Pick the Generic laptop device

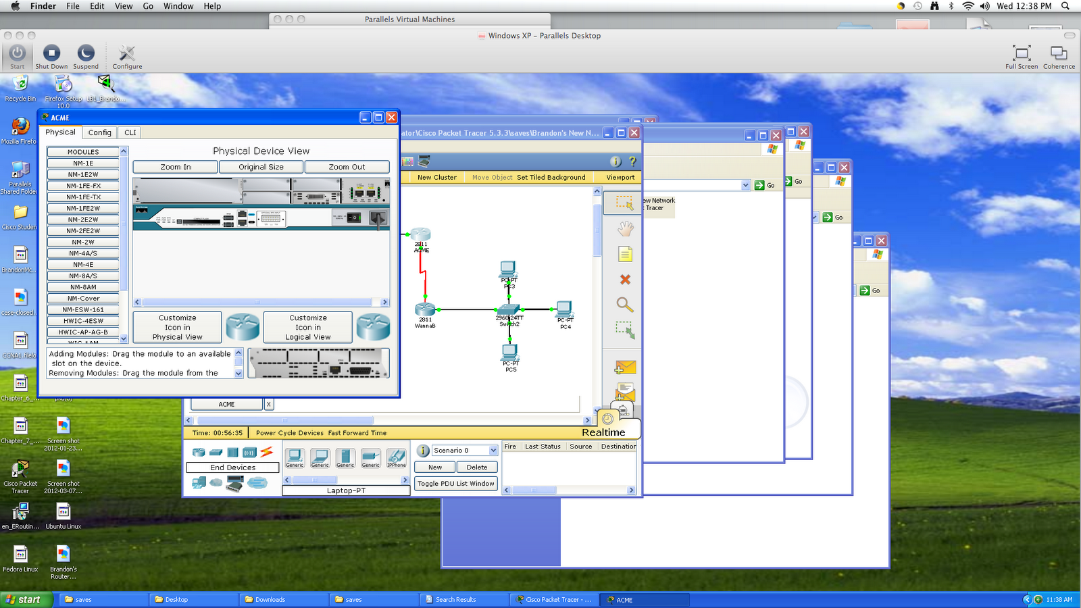click(320, 458)
